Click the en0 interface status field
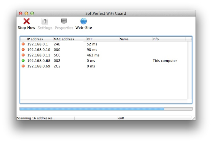 [x=155, y=118]
